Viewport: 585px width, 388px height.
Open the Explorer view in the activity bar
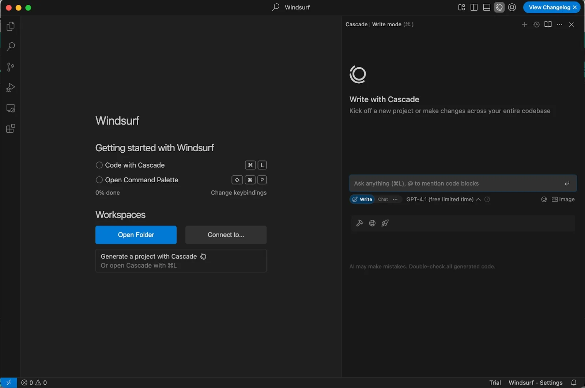tap(11, 26)
